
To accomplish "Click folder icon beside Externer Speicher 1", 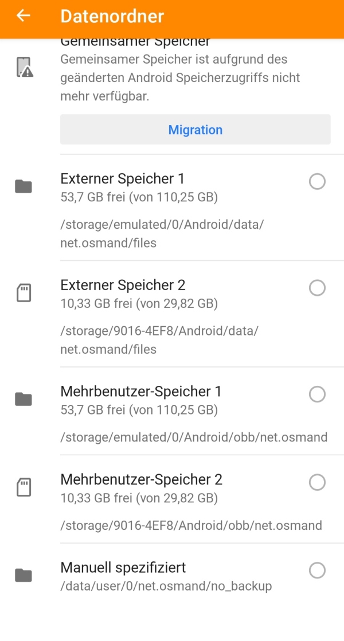I will click(x=23, y=186).
